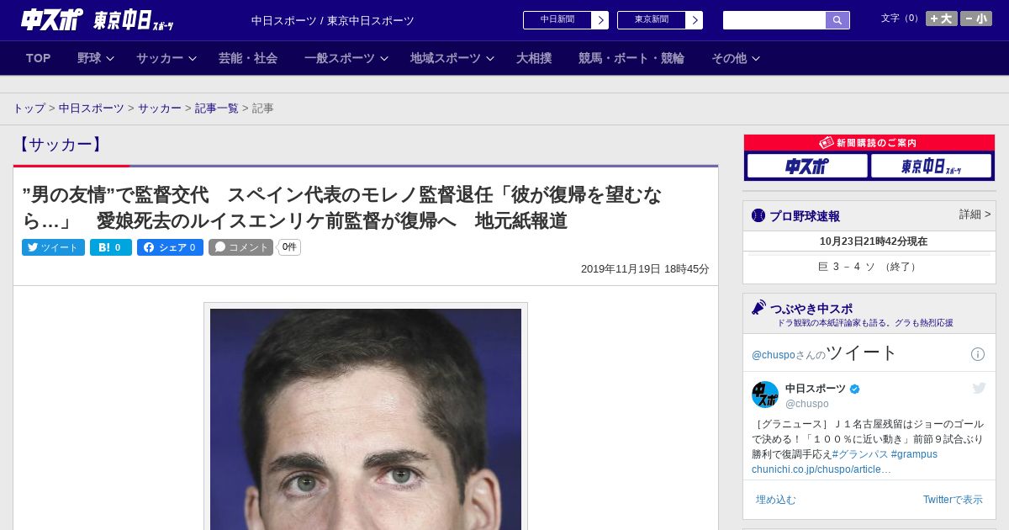This screenshot has width=1009, height=530.
Task: Click the つぶやき中スポ megaphone icon
Action: click(759, 308)
